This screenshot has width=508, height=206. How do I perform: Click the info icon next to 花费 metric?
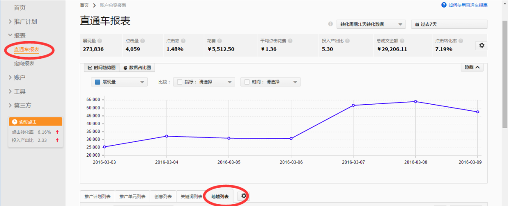coord(220,41)
